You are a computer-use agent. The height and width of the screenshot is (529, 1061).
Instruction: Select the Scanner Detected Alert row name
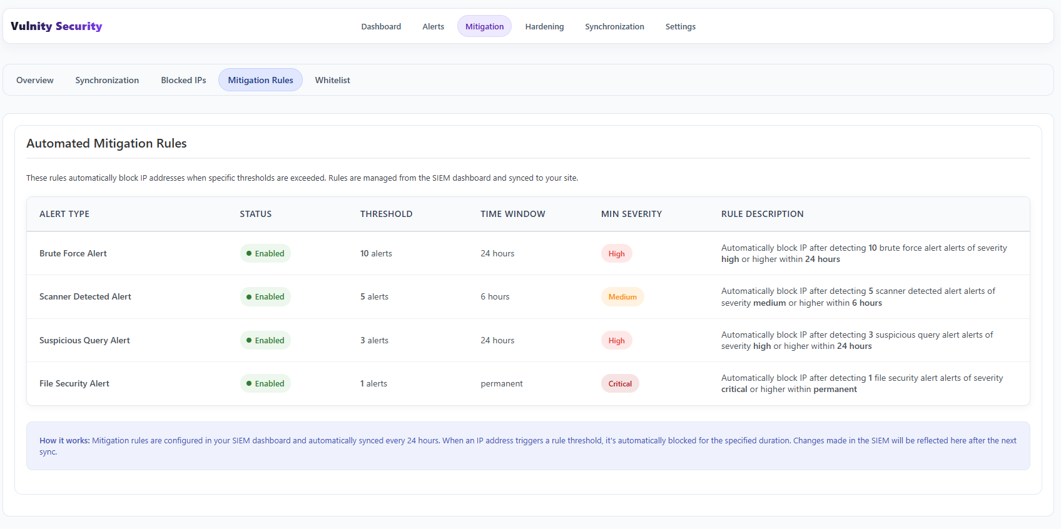coord(85,296)
